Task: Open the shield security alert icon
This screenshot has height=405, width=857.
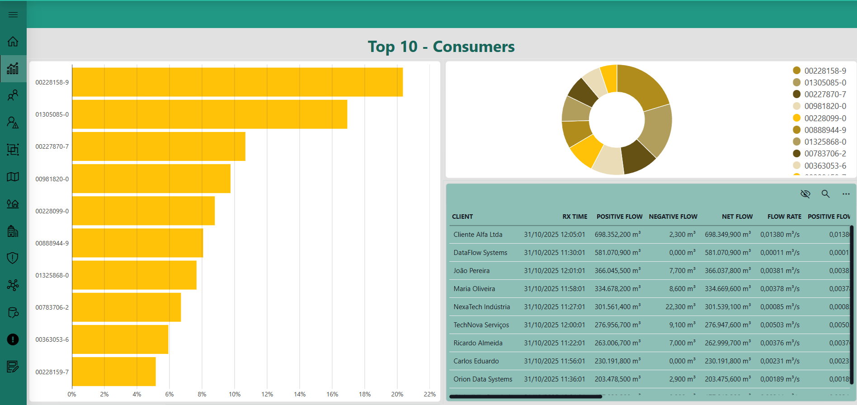Action: tap(13, 258)
